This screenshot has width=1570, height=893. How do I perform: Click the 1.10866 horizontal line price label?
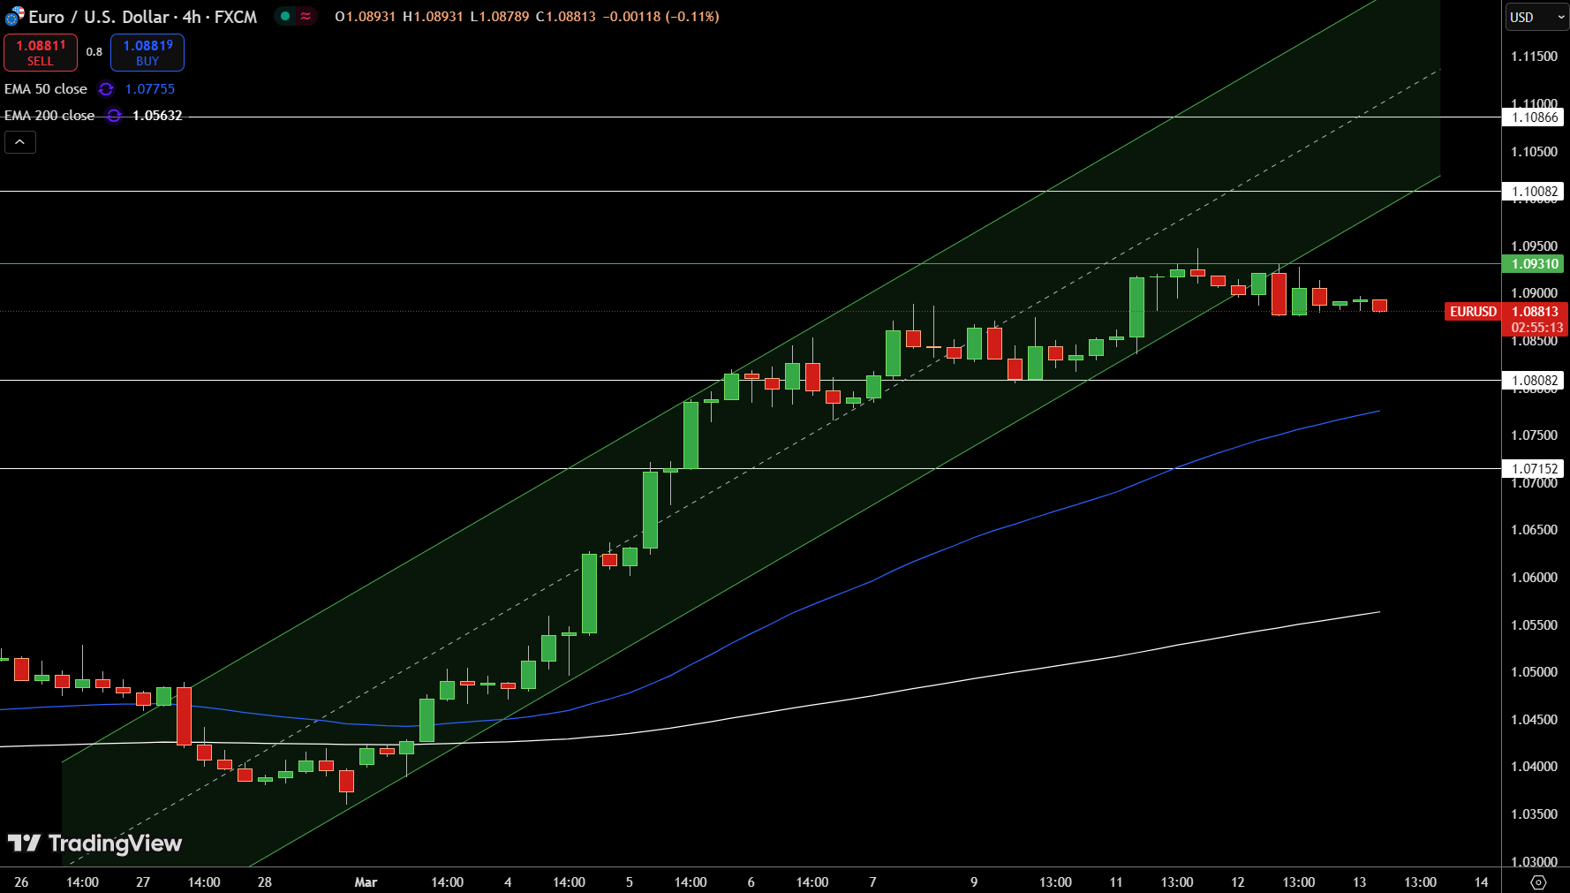[1533, 117]
